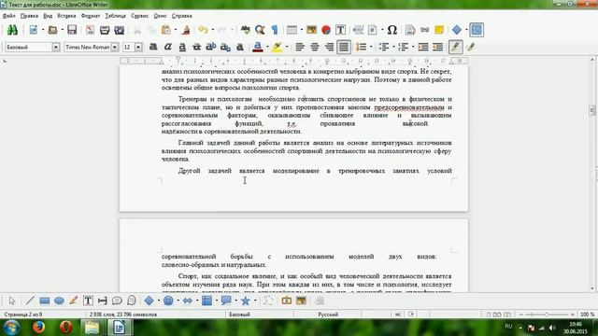This screenshot has width=598, height=336.
Task: Toggle Italic formatting
Action: coord(168,47)
